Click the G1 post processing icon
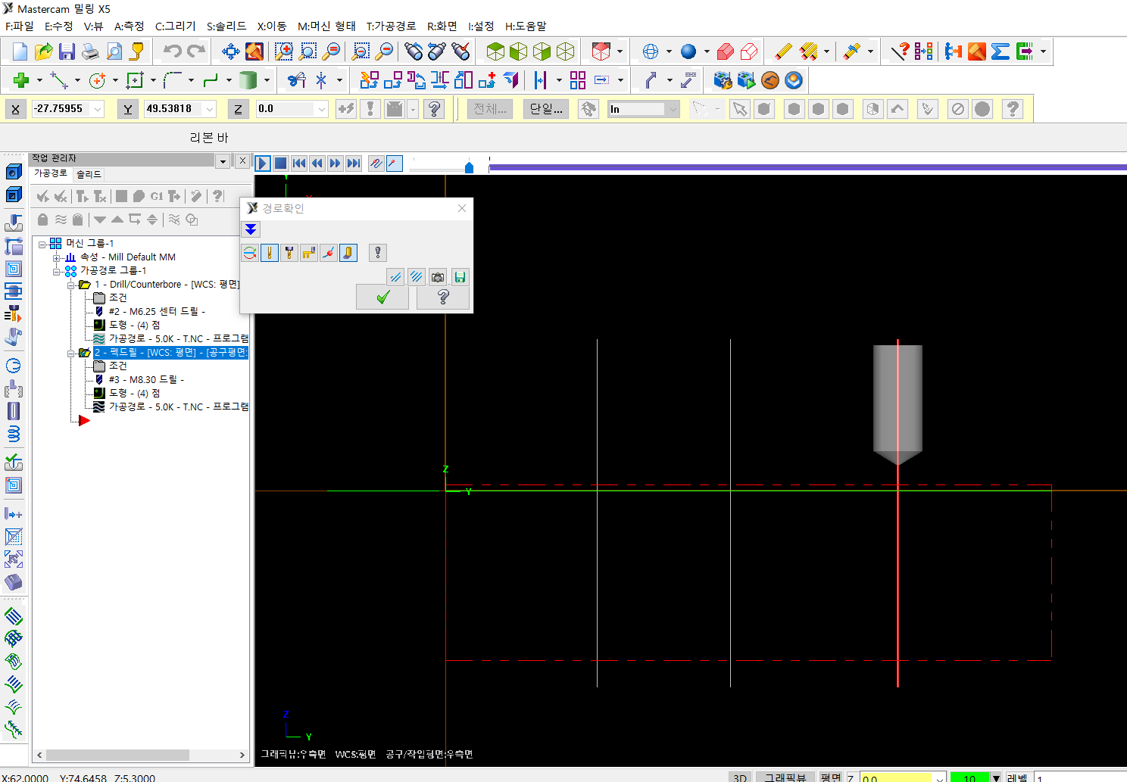The width and height of the screenshot is (1127, 782). pyautogui.click(x=157, y=196)
